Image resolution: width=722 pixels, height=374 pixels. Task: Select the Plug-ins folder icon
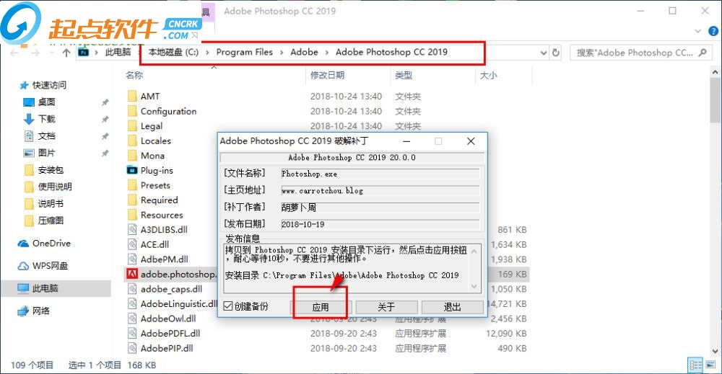tap(132, 171)
